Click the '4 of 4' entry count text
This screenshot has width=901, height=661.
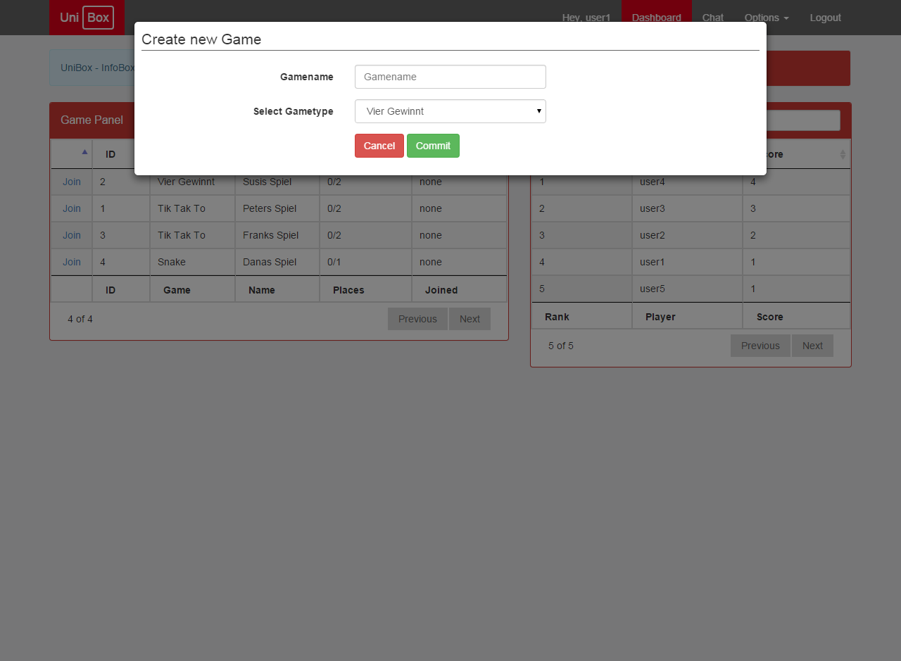tap(80, 319)
